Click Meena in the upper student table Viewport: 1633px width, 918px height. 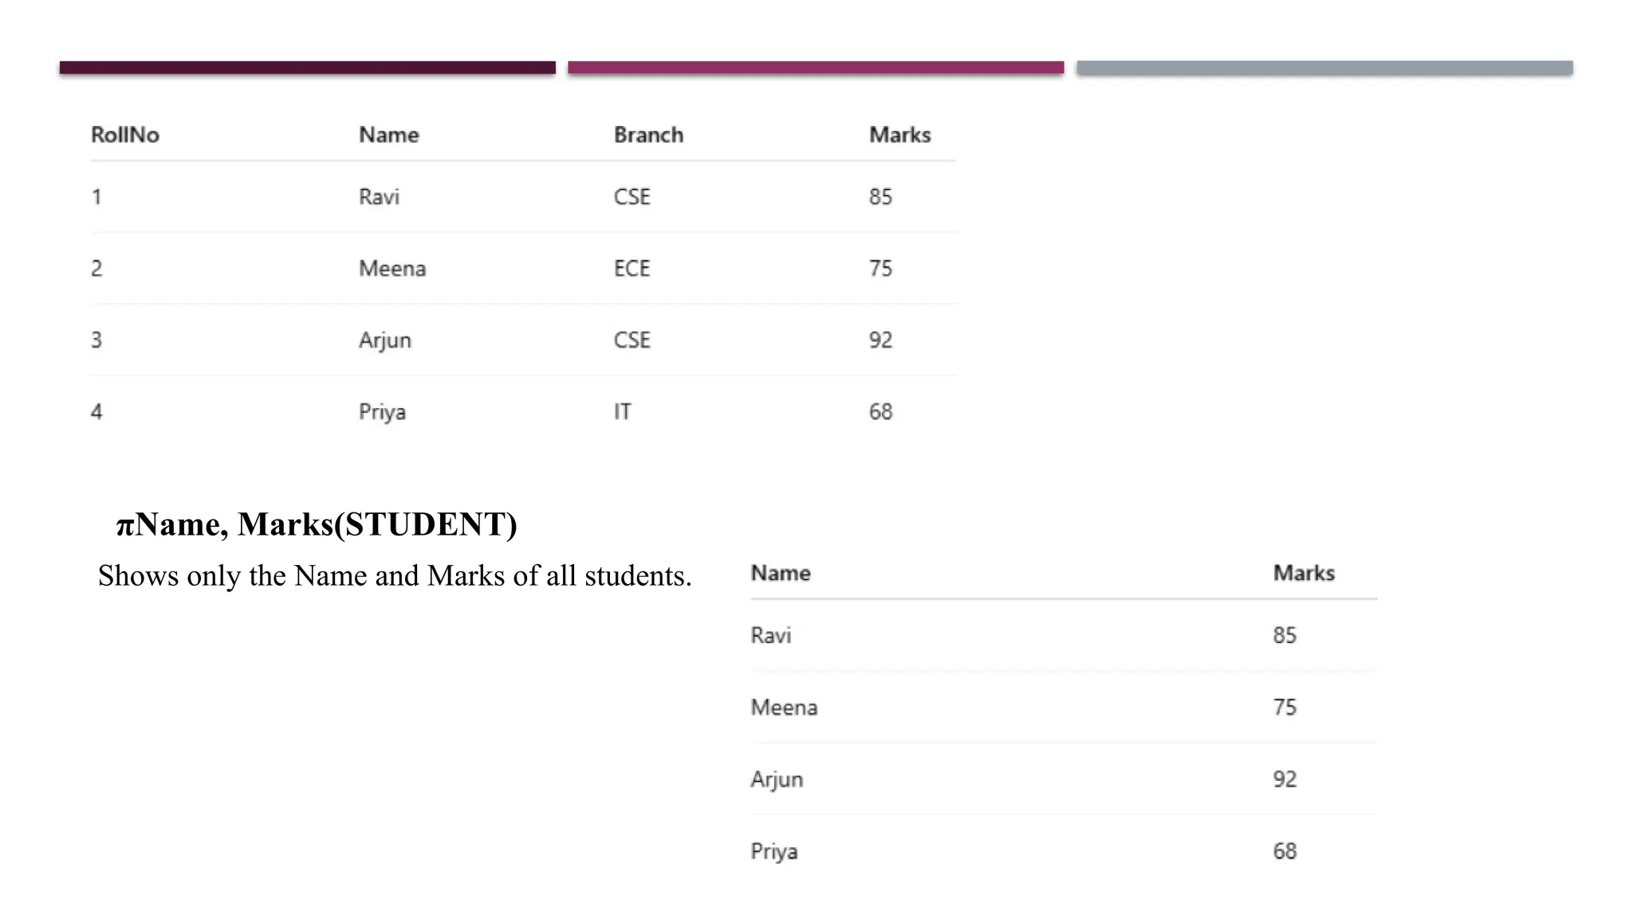392,269
